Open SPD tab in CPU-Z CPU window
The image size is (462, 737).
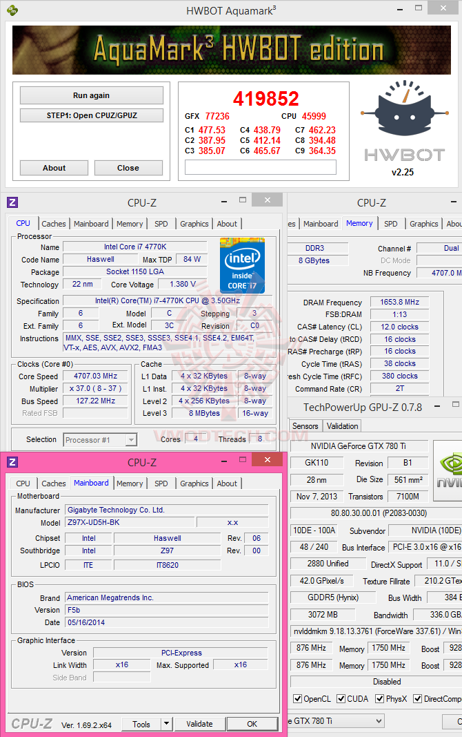(x=161, y=224)
